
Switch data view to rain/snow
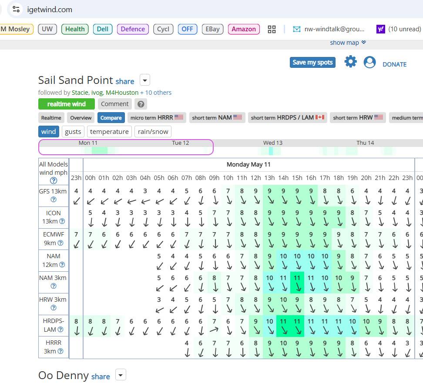[x=153, y=132]
